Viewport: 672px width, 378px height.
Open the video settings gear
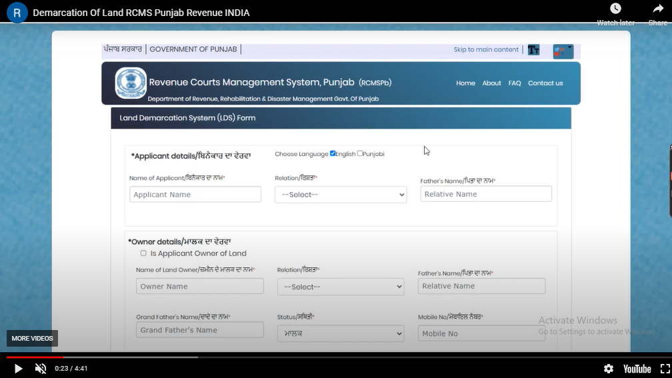pyautogui.click(x=608, y=369)
